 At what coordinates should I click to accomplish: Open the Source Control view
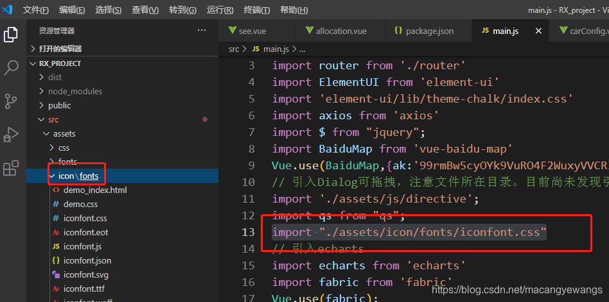(x=11, y=101)
